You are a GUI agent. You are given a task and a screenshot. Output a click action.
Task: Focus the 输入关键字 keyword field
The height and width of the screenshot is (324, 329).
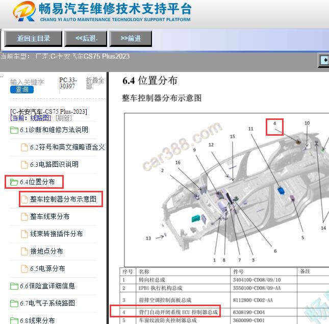[x=27, y=82]
